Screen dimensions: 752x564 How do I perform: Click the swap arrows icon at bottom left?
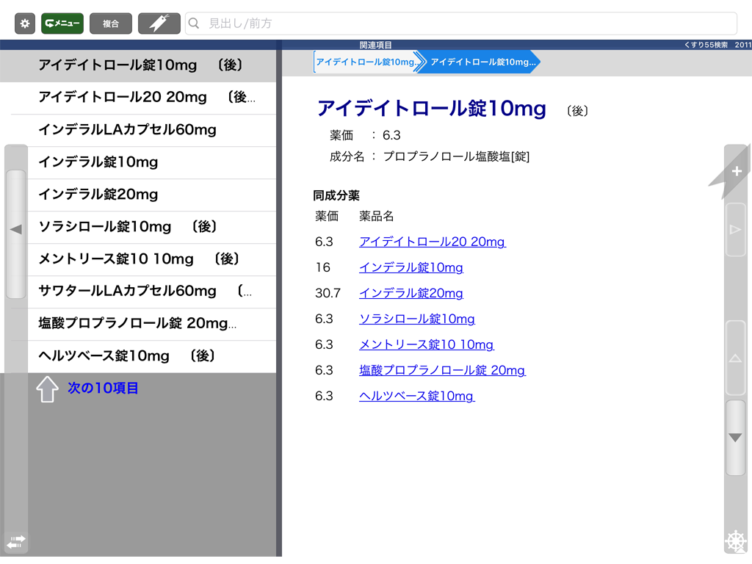point(16,542)
